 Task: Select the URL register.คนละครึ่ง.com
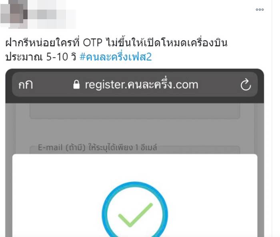pyautogui.click(x=142, y=84)
